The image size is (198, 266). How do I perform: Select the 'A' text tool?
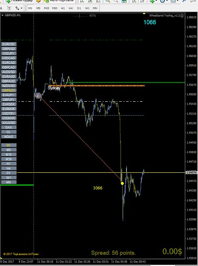click(1, 8)
